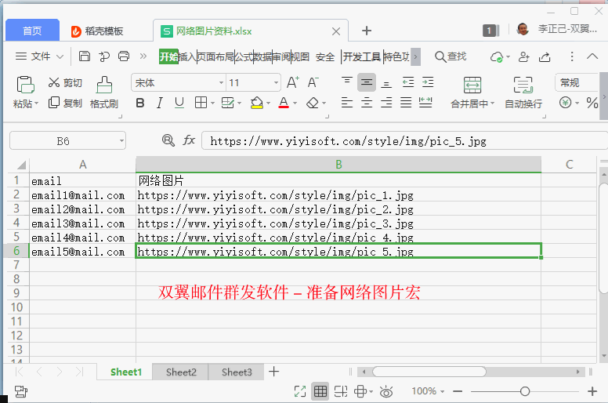This screenshot has width=608, height=403.
Task: Switch to the Start ribbon tab
Action: point(168,56)
